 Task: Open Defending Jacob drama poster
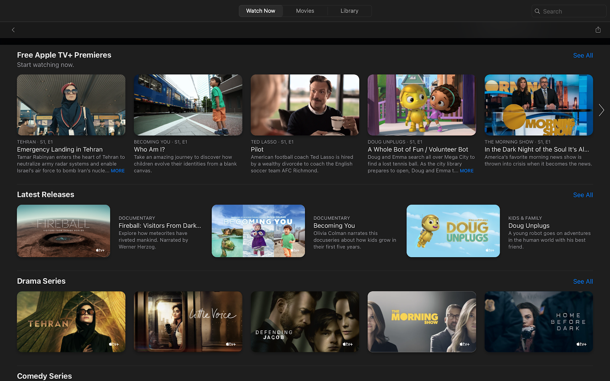pos(305,322)
